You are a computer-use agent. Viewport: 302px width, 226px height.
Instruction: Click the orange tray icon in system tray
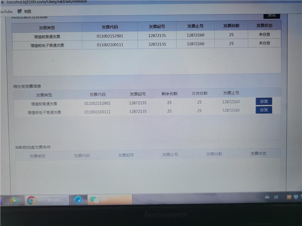coord(289,197)
